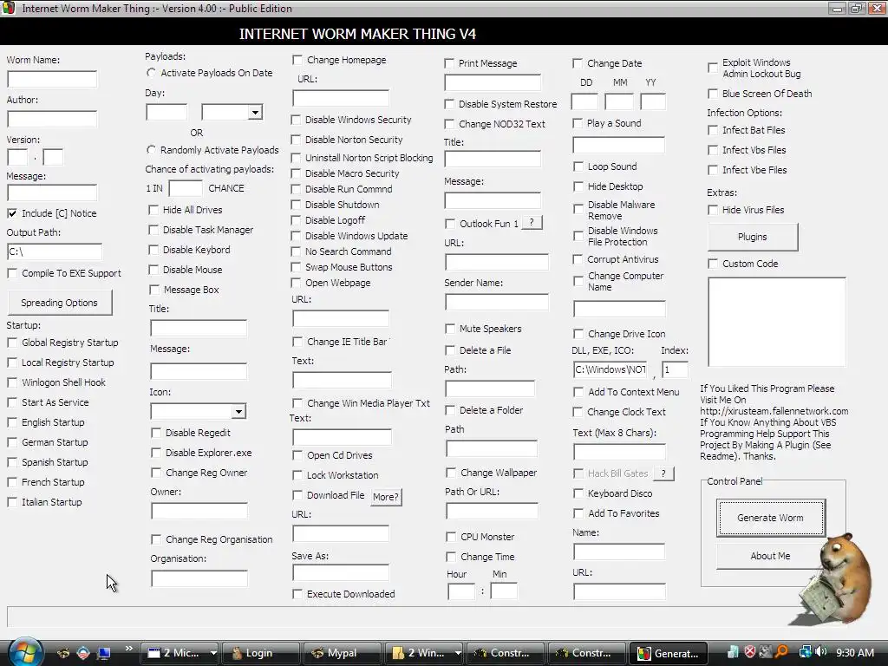888x666 pixels.
Task: Click the Outlook Fun ? help button
Action: click(x=532, y=223)
